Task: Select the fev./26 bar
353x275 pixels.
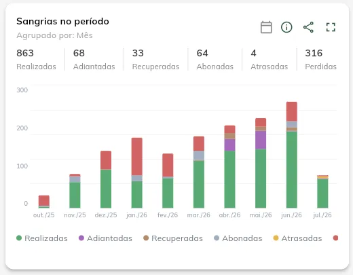Action: [168, 181]
